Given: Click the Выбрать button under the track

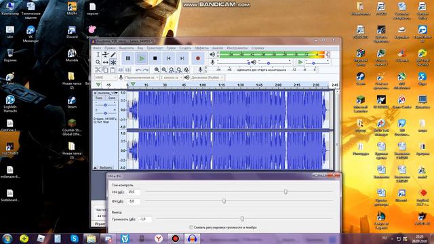Looking at the screenshot, I should 106,167.
